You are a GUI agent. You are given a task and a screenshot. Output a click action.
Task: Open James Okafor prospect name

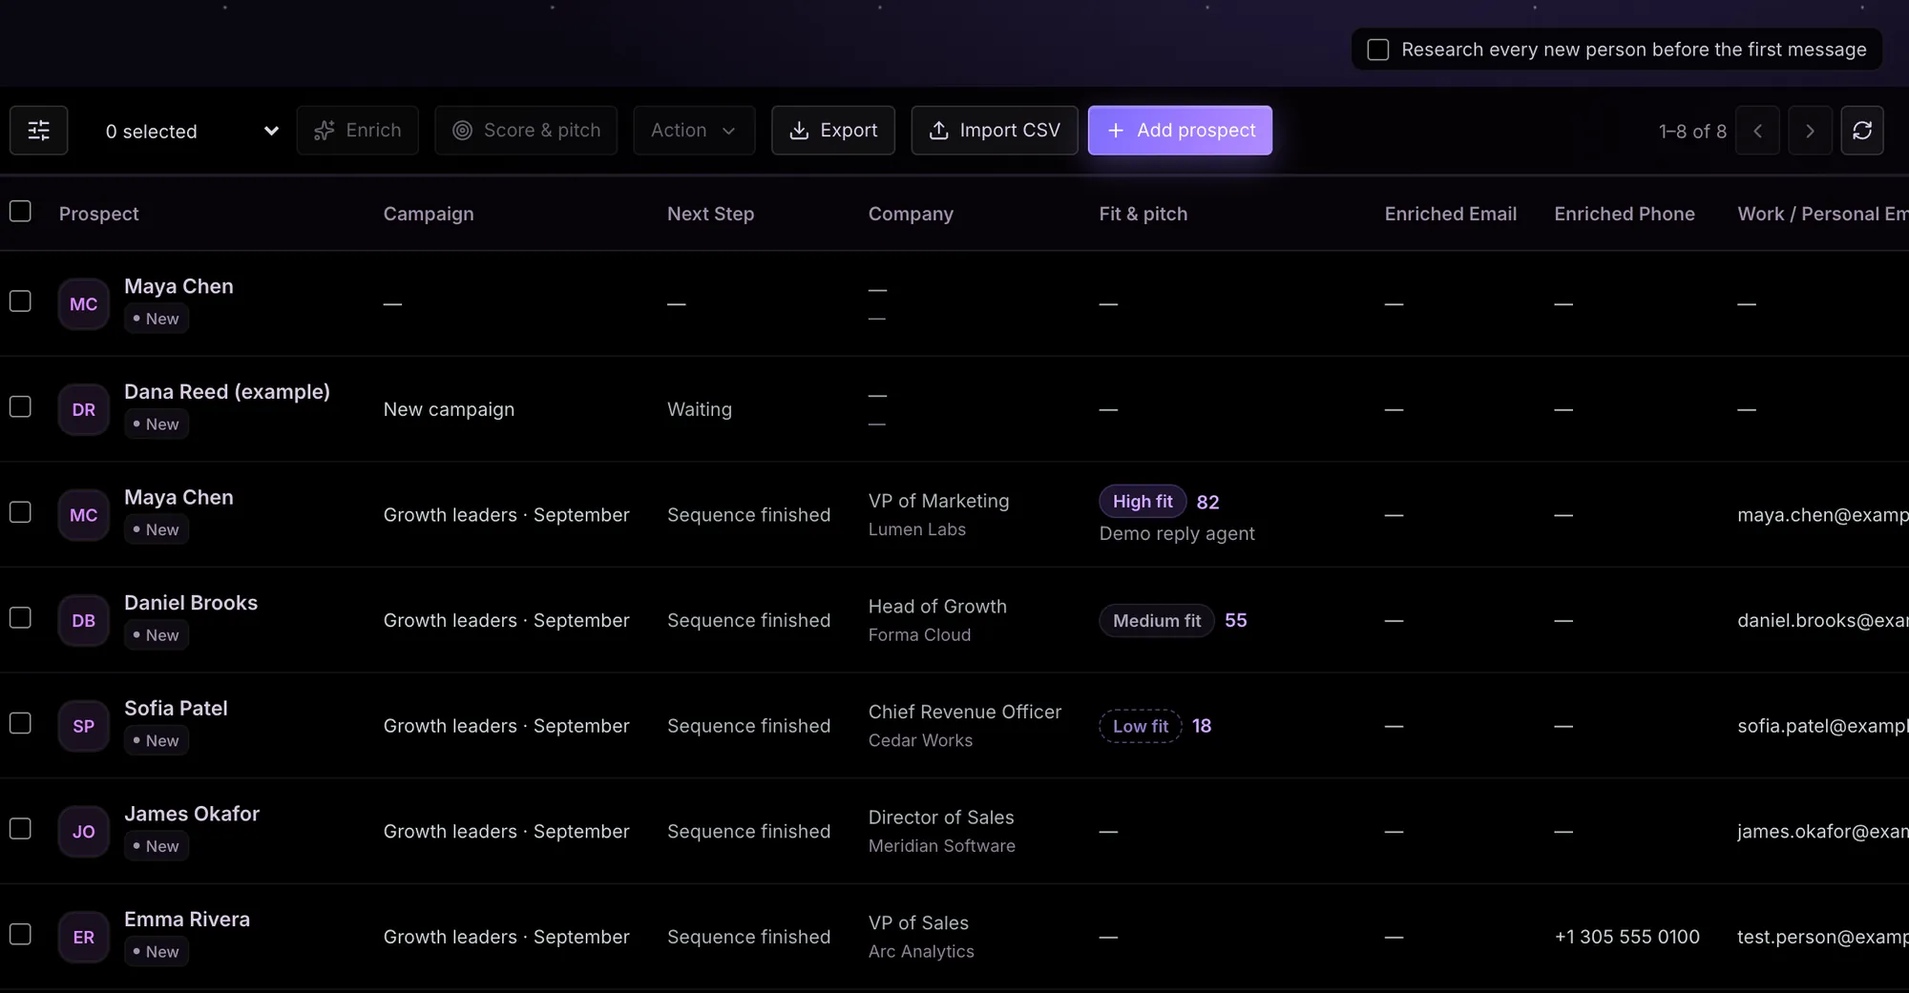click(x=192, y=814)
